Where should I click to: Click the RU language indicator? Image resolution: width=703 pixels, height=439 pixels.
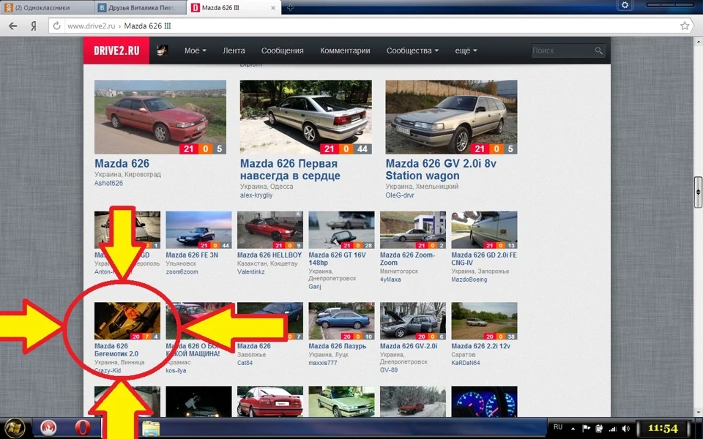558,427
